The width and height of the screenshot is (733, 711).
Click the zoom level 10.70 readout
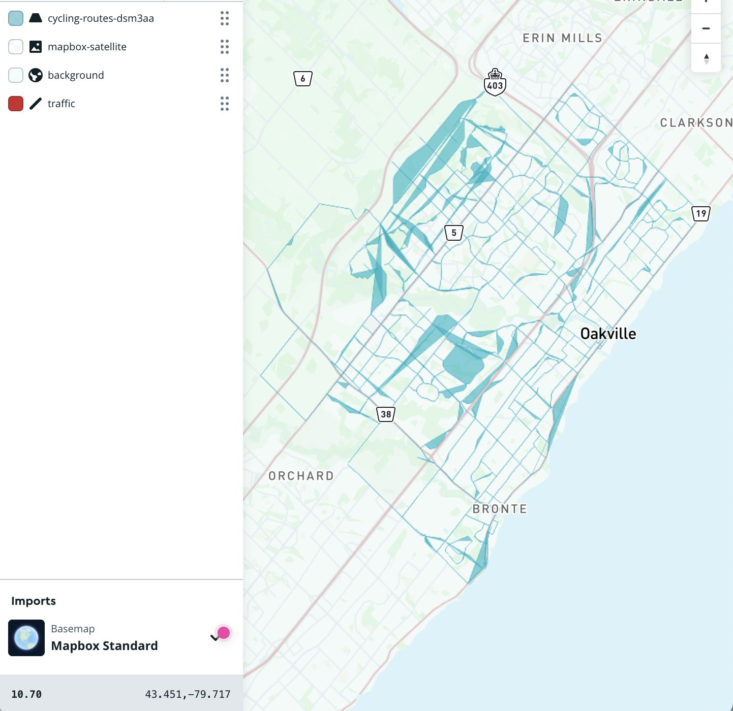click(x=26, y=694)
